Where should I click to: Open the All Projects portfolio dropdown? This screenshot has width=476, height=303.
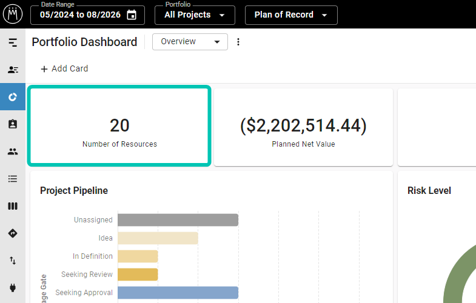(195, 15)
